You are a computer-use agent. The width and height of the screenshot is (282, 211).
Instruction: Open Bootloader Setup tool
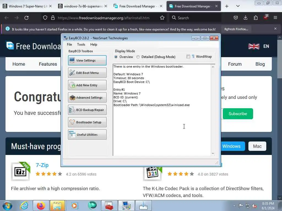[x=87, y=122]
